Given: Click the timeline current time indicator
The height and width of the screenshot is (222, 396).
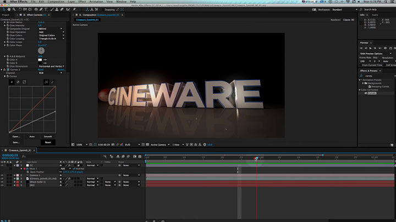Looking at the screenshot, I should click(256, 158).
